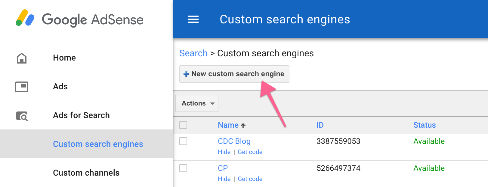Screen dimensions: 488x187
Task: Check the CP row checkbox
Action: pos(183,168)
